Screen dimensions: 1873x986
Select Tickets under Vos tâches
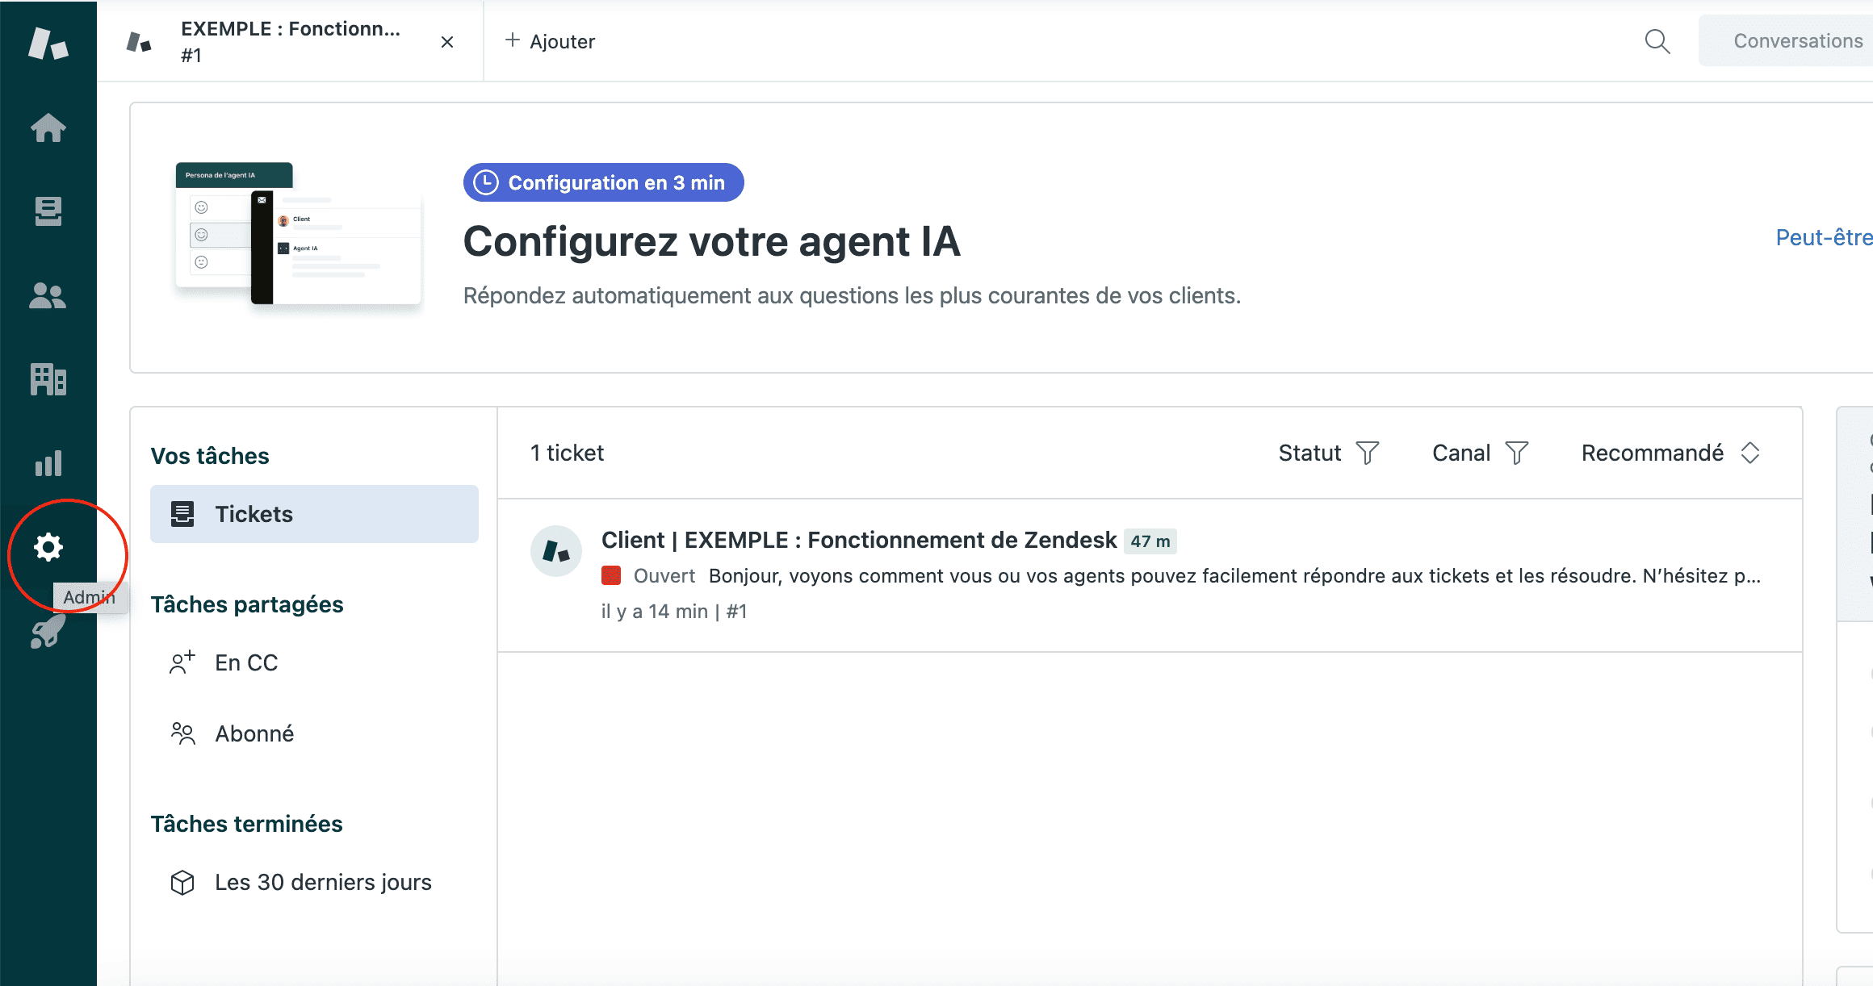click(314, 514)
